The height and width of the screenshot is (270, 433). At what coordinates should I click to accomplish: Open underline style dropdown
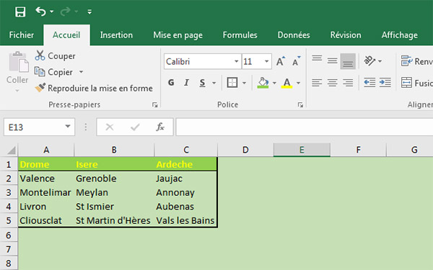click(214, 83)
